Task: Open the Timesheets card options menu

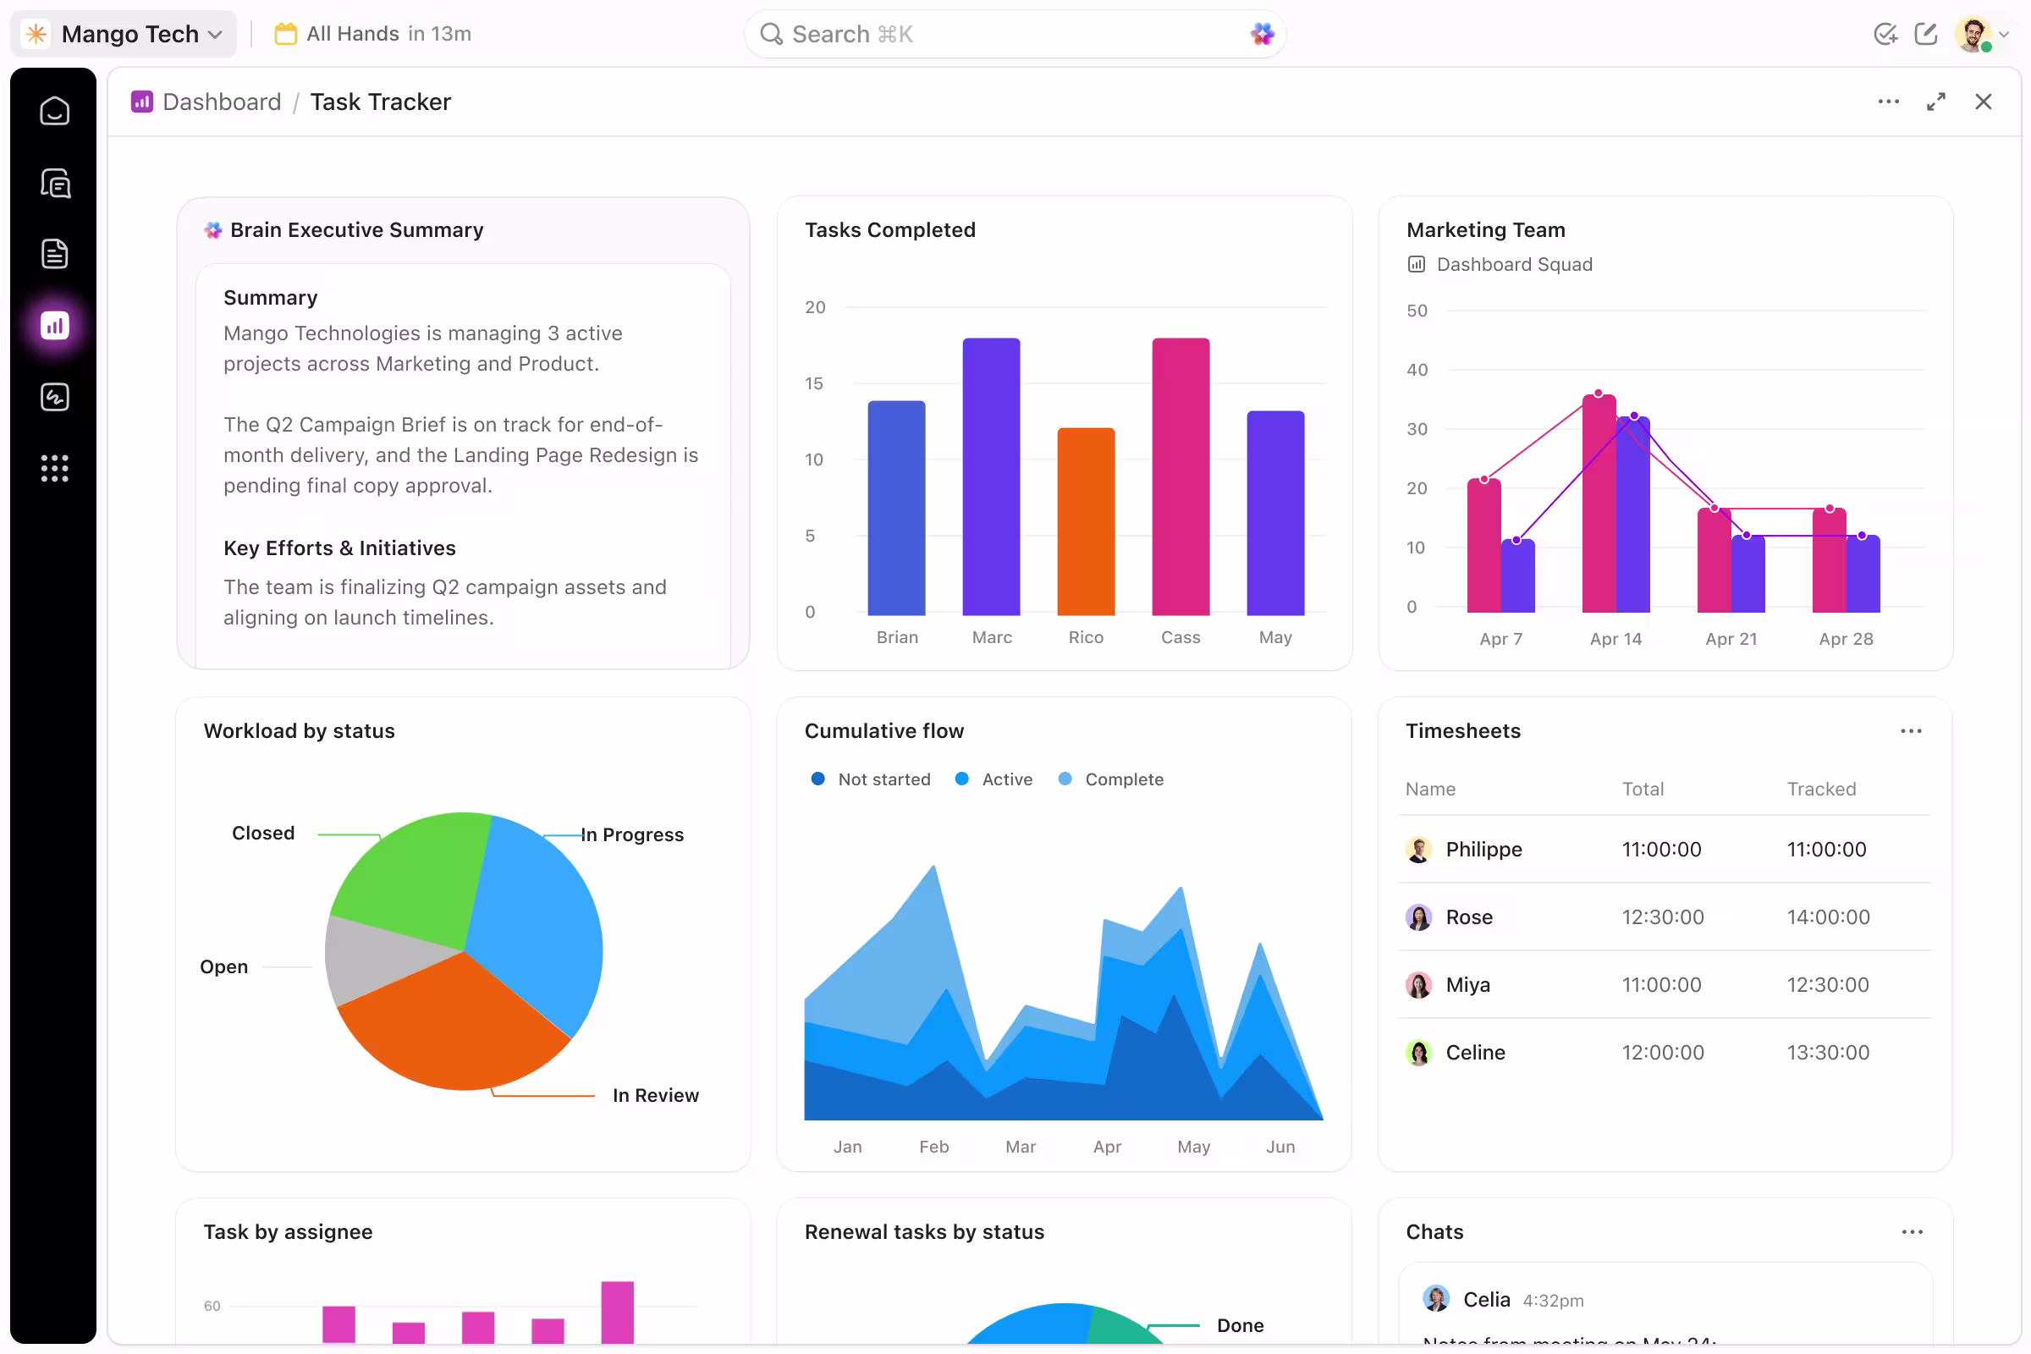Action: [x=1911, y=731]
